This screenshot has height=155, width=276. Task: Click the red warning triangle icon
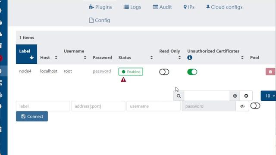pyautogui.click(x=123, y=80)
